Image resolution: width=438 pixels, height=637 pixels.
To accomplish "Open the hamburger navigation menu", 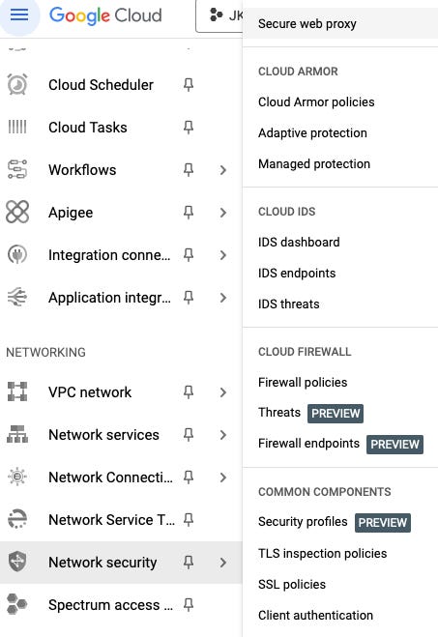I will (x=19, y=15).
